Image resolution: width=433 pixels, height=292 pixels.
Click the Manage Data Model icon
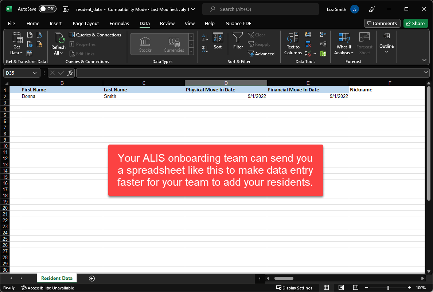tap(323, 54)
